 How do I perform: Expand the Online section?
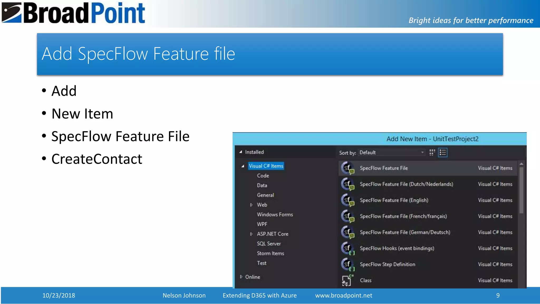pyautogui.click(x=241, y=277)
